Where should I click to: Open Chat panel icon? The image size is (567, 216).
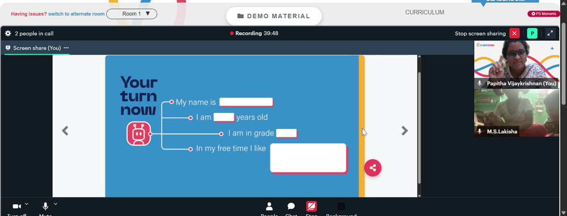(291, 206)
